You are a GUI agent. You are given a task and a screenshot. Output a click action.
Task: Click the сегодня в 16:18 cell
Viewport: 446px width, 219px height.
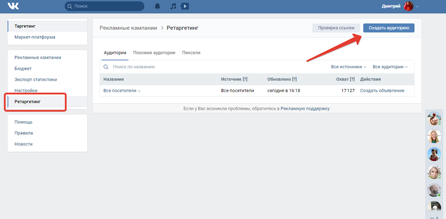pyautogui.click(x=284, y=91)
